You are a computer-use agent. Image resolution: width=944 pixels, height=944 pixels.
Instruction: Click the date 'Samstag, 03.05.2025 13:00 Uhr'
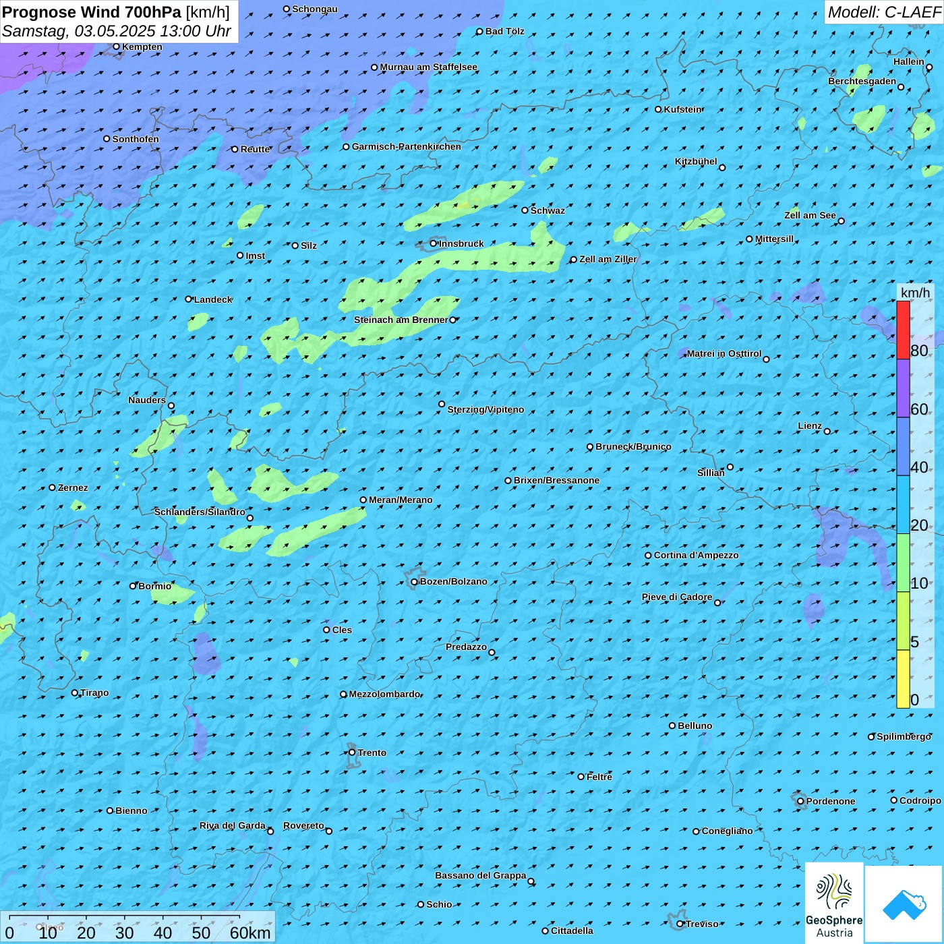[117, 31]
